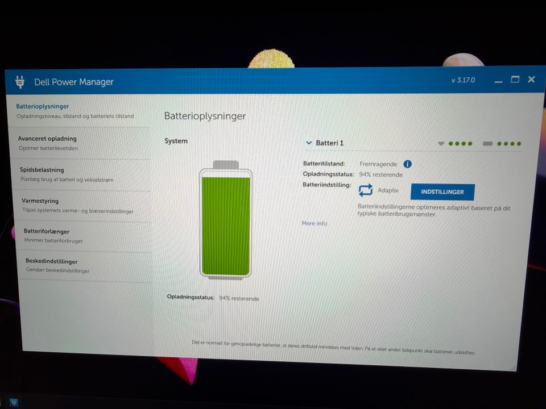Click the Adaptiv setting label
Image resolution: width=546 pixels, height=409 pixels.
coord(388,190)
